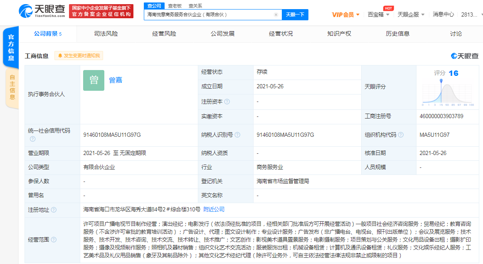The width and height of the screenshot is (483, 264).
Task: Open the 附近公司 link
Action: [x=214, y=210]
